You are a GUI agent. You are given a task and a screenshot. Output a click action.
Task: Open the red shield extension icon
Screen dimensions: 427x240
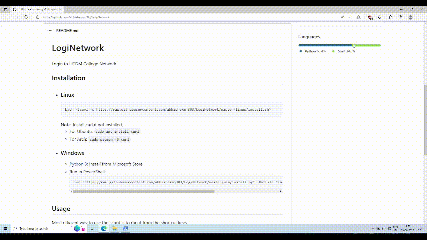(x=370, y=17)
